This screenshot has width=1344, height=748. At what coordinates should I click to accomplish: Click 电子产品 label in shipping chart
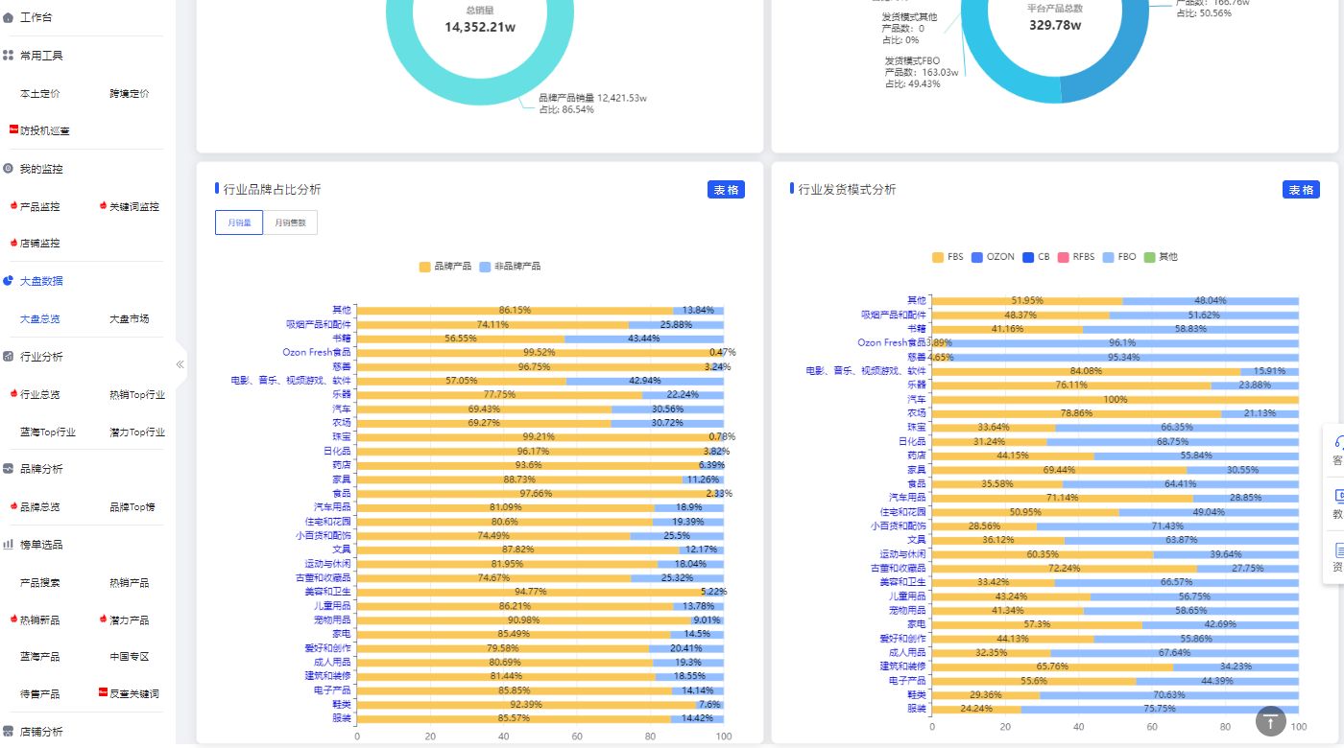coord(907,680)
